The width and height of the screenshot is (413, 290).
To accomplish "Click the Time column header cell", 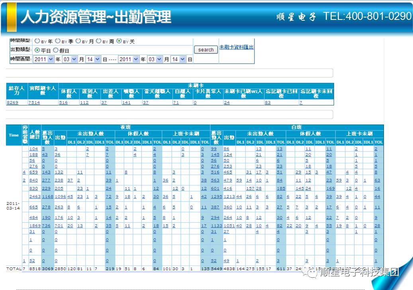I will (14, 135).
